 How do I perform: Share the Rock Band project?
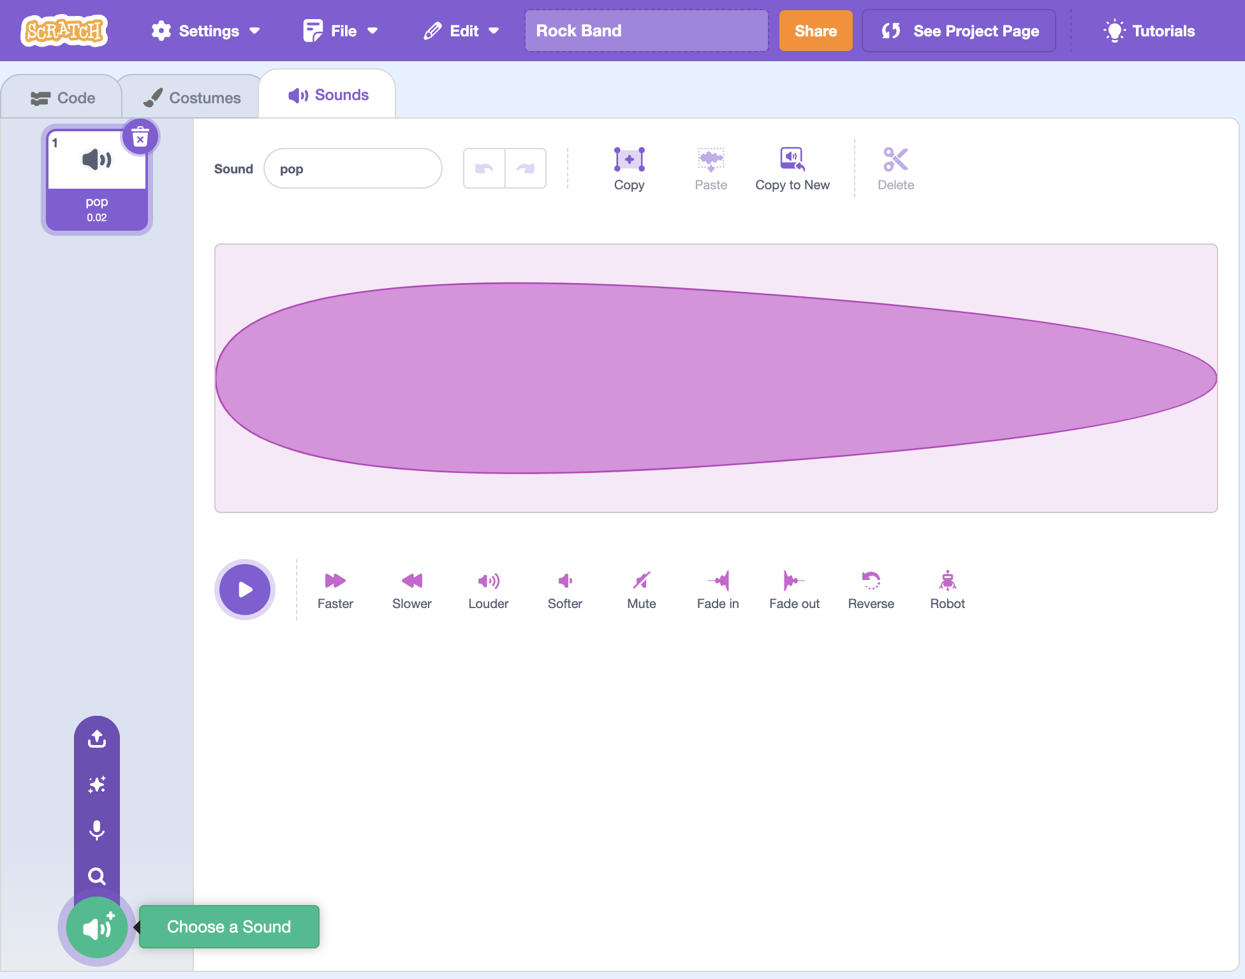pos(815,30)
